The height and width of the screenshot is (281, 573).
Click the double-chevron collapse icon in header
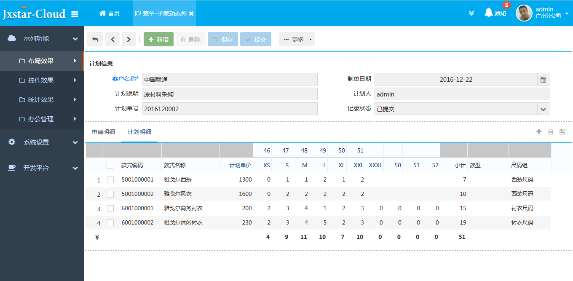(x=471, y=13)
